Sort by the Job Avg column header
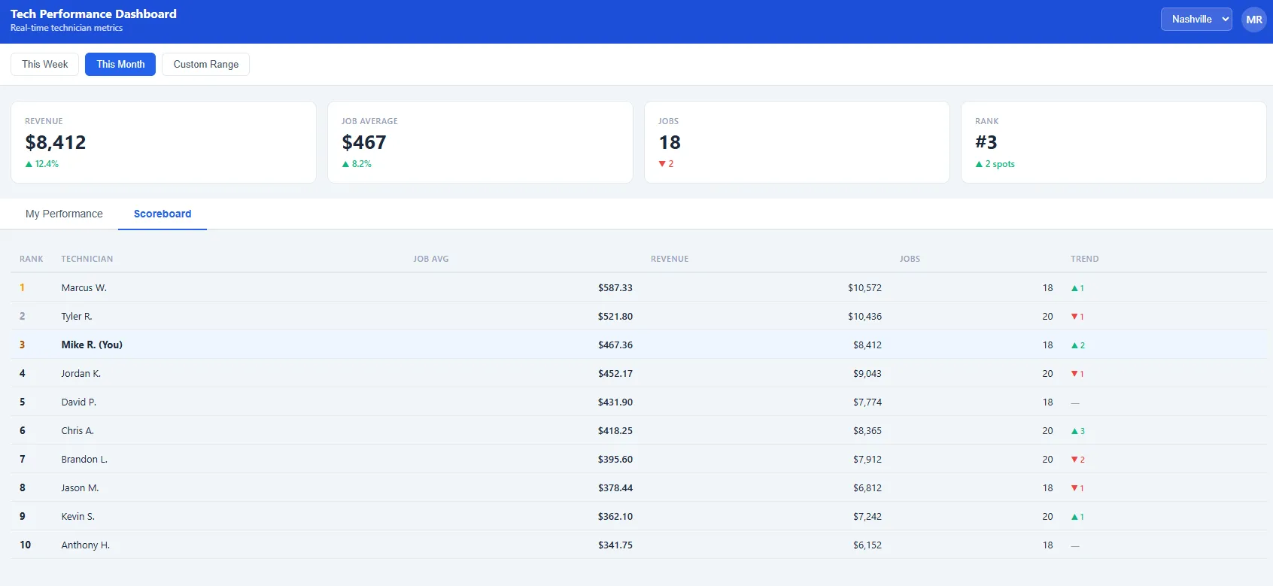 click(x=430, y=259)
